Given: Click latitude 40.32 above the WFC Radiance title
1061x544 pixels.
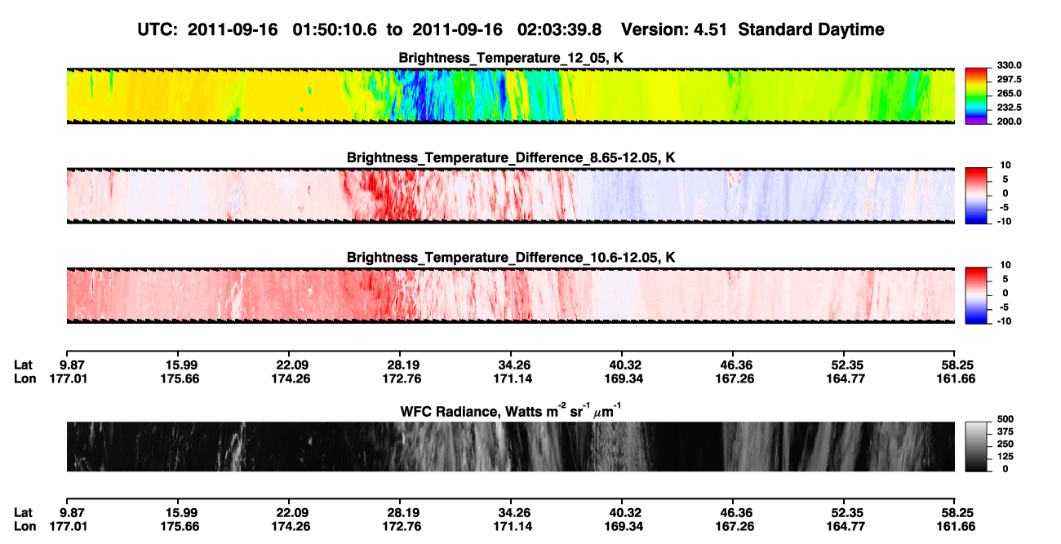Looking at the screenshot, I should pyautogui.click(x=623, y=365).
